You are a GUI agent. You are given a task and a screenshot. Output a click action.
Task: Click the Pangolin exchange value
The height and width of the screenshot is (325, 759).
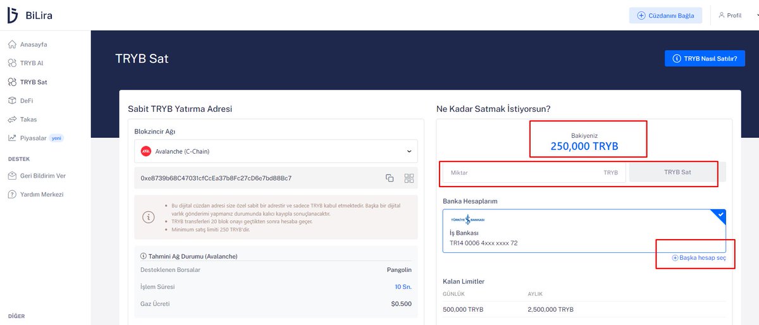(x=399, y=270)
